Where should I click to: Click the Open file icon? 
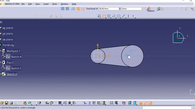tap(2, 103)
